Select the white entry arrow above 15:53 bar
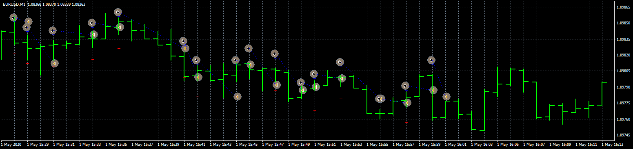 point(340,62)
